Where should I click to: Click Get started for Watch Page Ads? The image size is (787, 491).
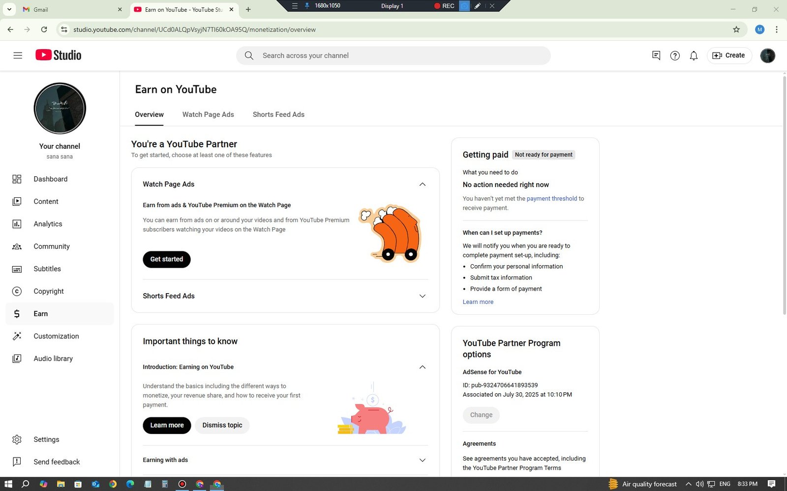(x=166, y=259)
